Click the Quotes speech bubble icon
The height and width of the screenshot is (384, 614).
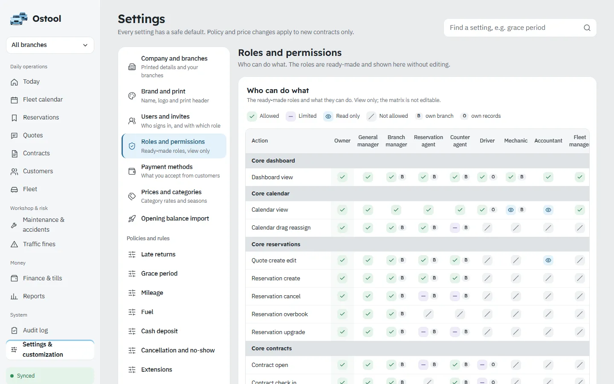14,136
